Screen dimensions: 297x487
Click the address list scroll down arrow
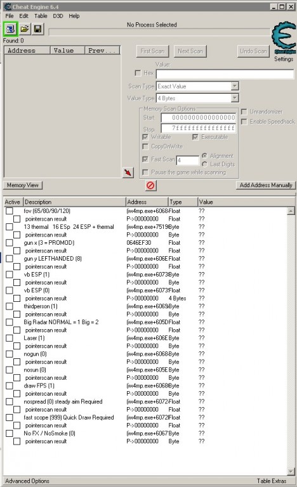tap(291, 472)
